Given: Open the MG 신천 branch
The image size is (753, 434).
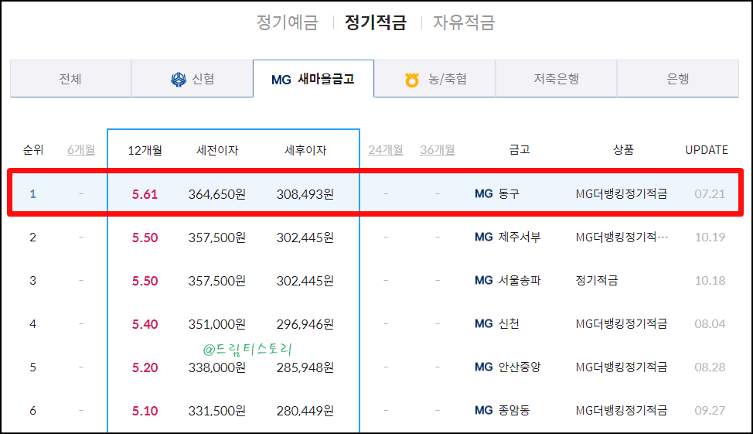Looking at the screenshot, I should pyautogui.click(x=497, y=323).
